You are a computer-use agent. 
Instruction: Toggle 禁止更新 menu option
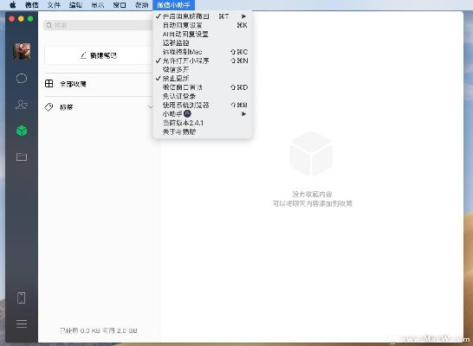202,79
